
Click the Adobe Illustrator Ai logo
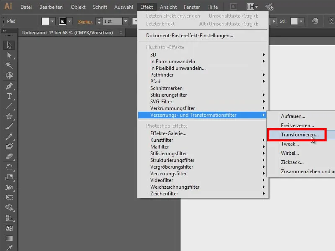click(8, 6)
